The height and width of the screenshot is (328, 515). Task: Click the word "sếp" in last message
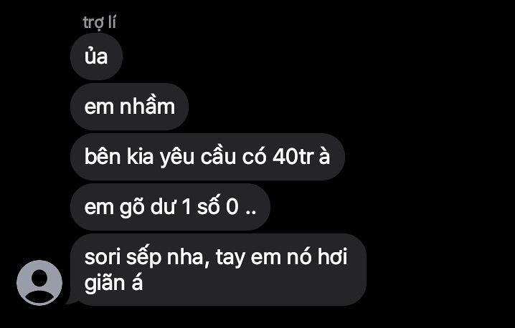[144, 258]
